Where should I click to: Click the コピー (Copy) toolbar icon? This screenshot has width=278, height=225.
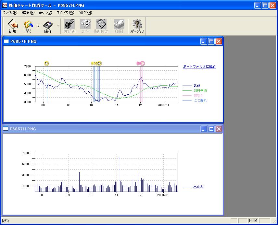85,24
